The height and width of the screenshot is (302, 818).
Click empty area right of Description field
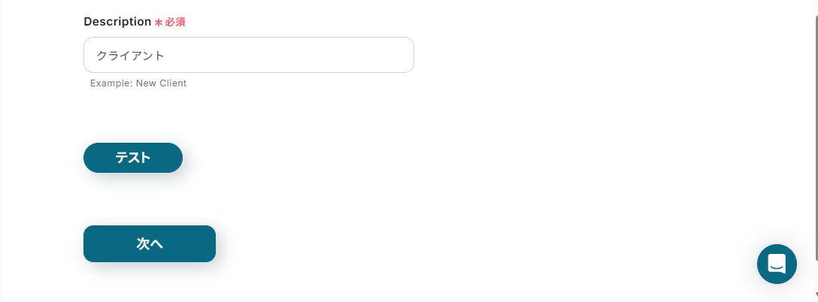coord(574,55)
